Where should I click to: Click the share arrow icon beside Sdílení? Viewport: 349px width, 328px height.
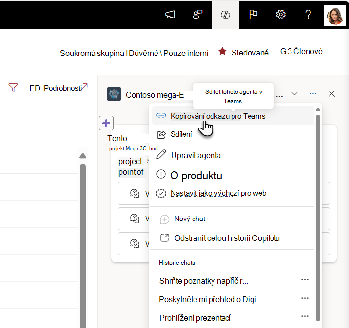point(161,134)
